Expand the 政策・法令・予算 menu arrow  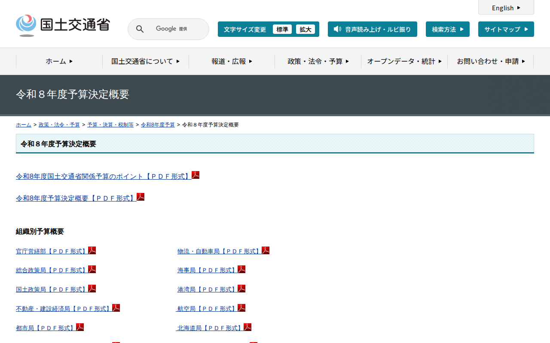(x=347, y=61)
